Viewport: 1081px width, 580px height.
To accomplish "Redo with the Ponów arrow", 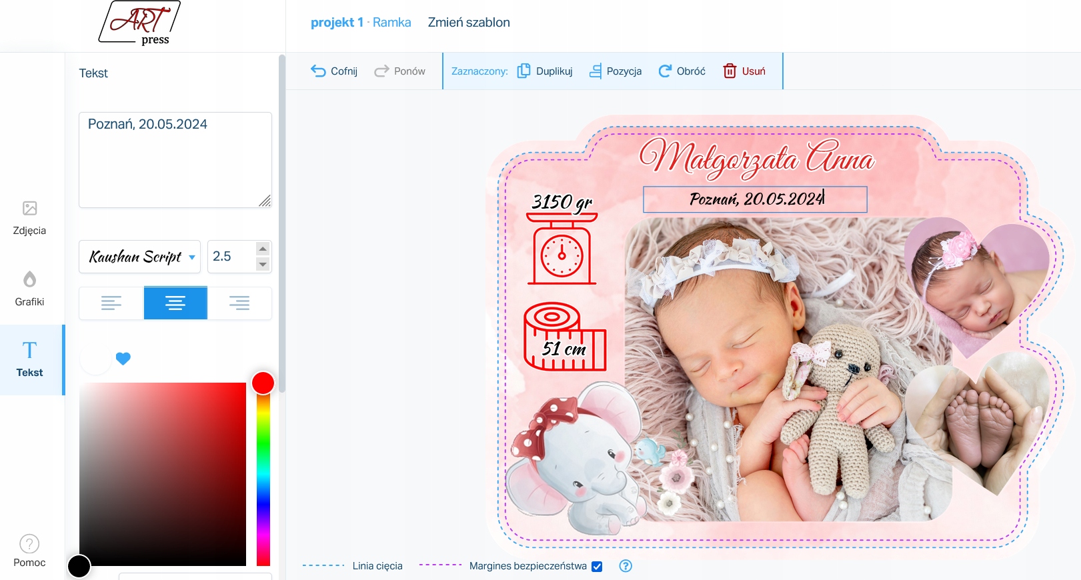I will 399,71.
